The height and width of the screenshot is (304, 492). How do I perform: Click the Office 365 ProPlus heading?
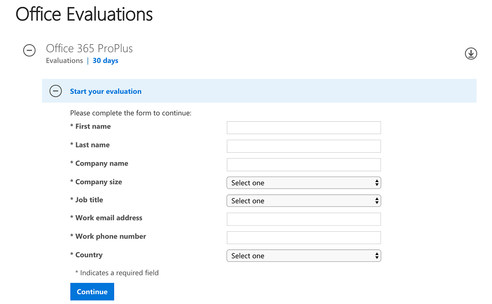pyautogui.click(x=89, y=49)
